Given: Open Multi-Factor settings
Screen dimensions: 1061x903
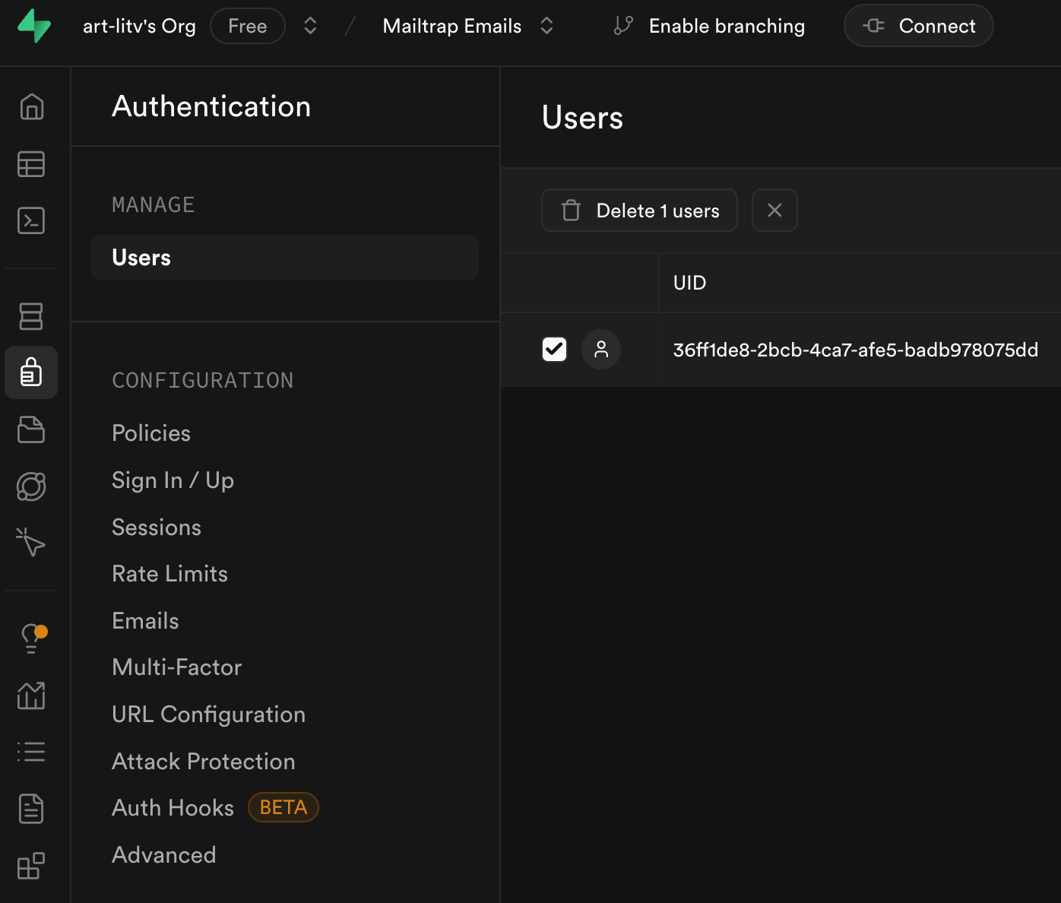Looking at the screenshot, I should click(x=176, y=667).
